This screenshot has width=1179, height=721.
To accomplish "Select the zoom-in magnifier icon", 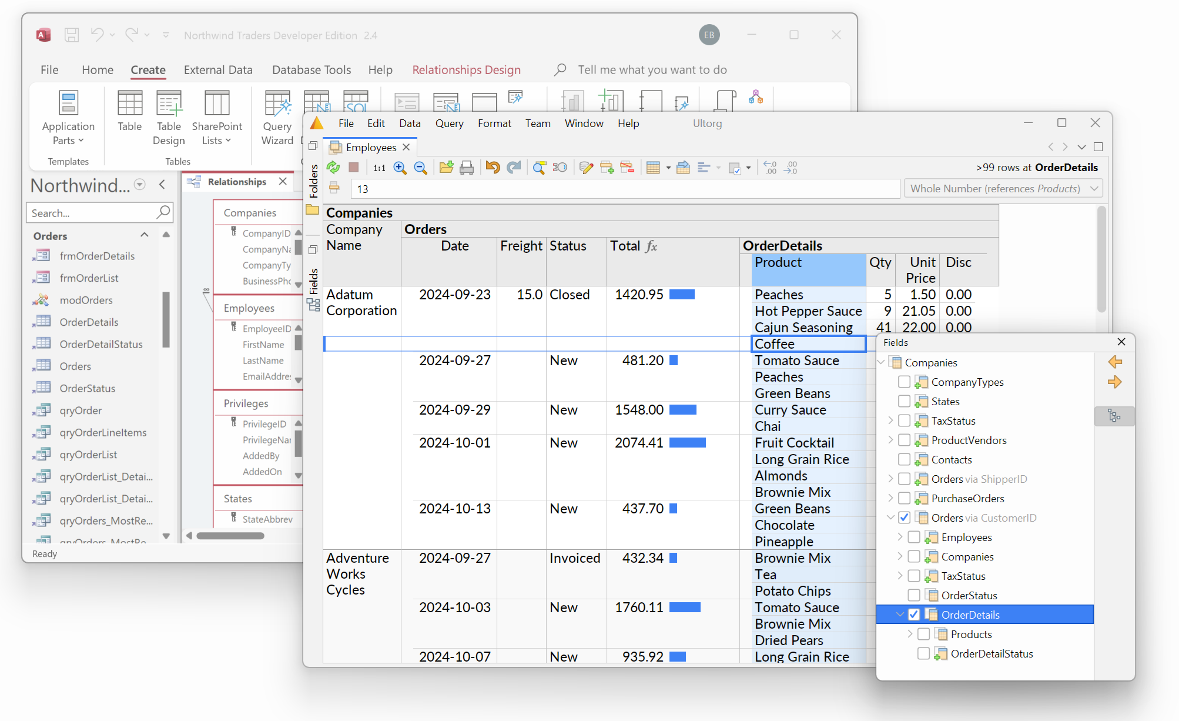I will pos(400,168).
